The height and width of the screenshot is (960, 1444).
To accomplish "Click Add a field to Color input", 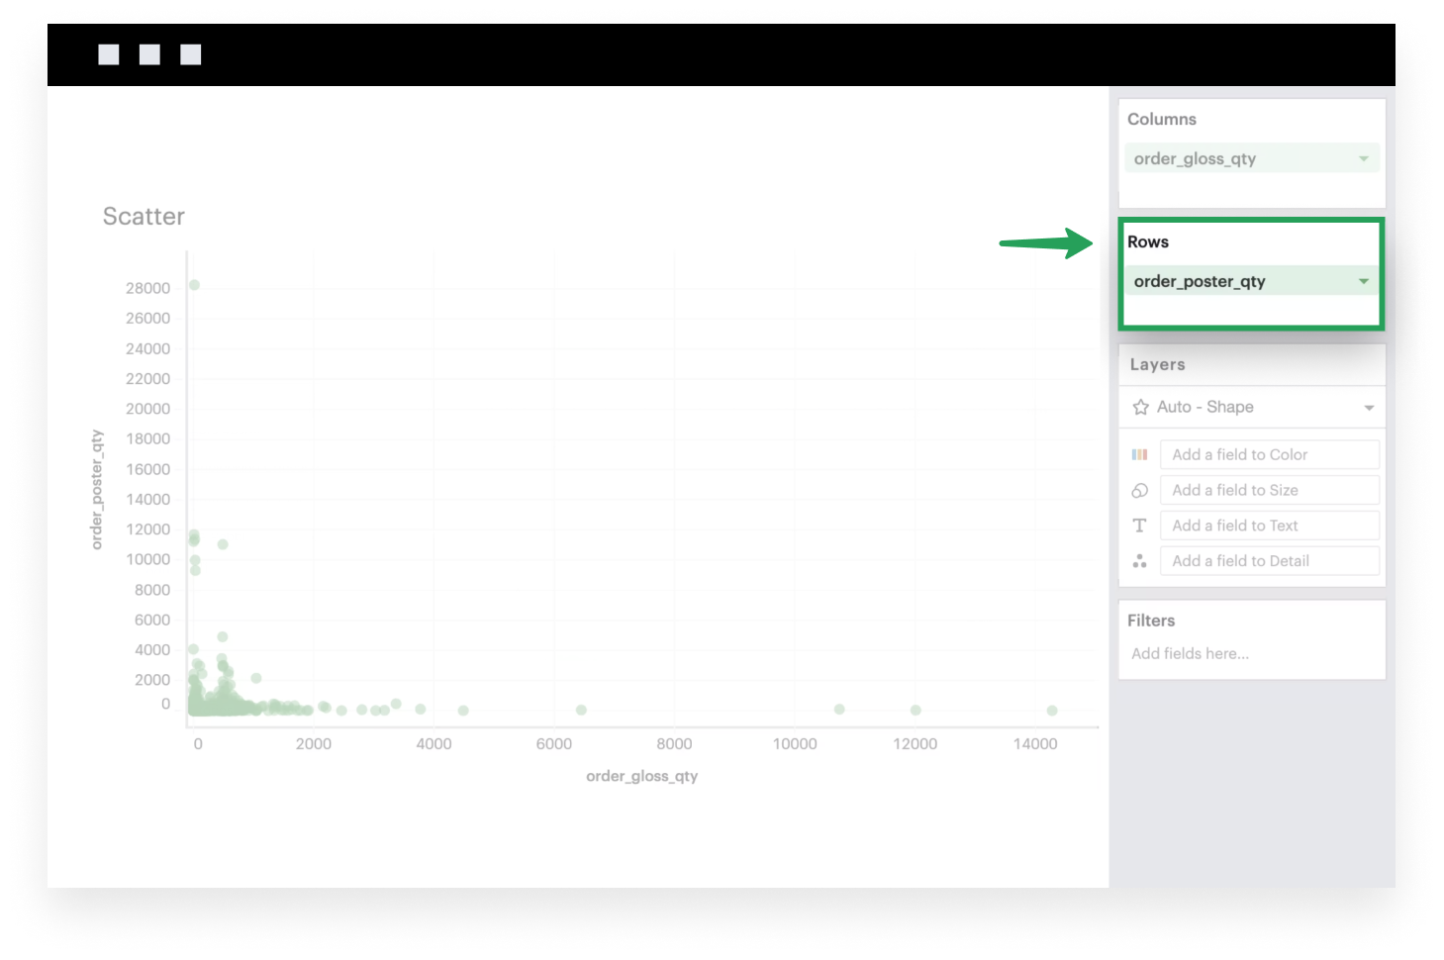I will point(1269,454).
